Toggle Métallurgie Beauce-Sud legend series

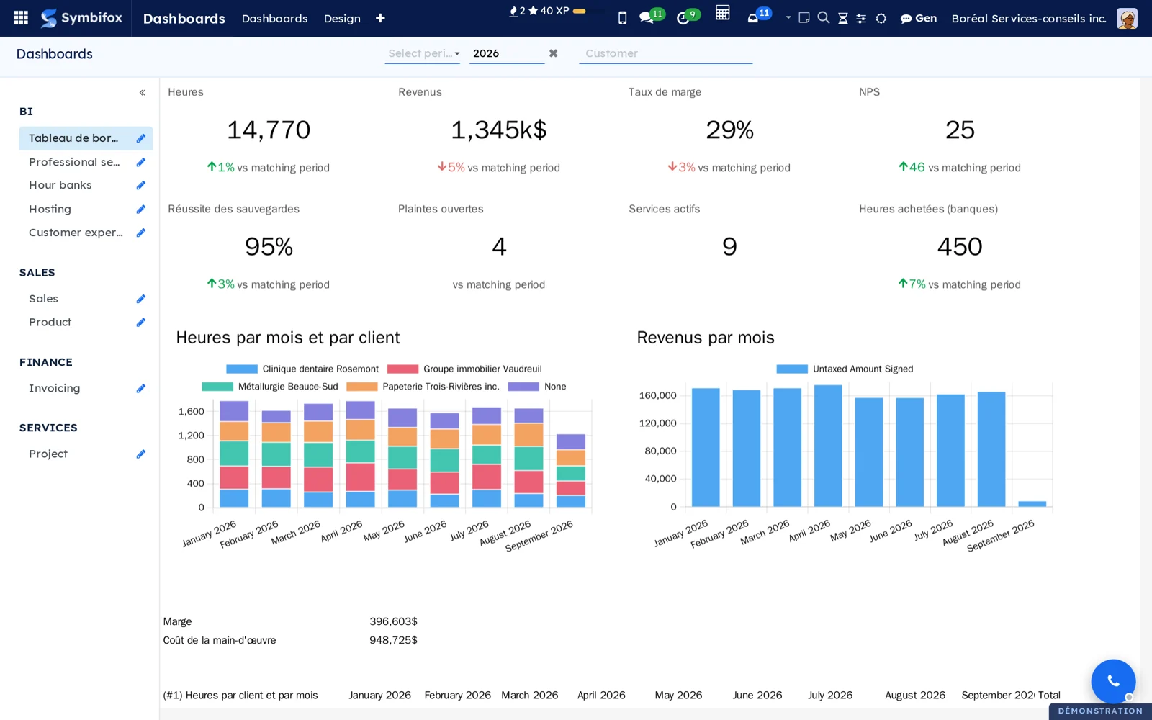coord(270,387)
